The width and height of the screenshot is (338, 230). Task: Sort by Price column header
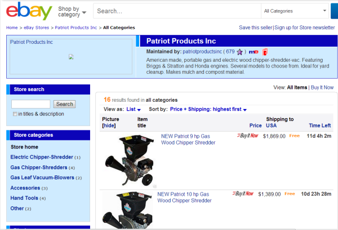coord(255,125)
